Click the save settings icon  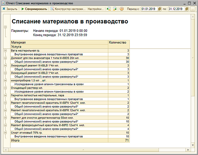coord(115,9)
